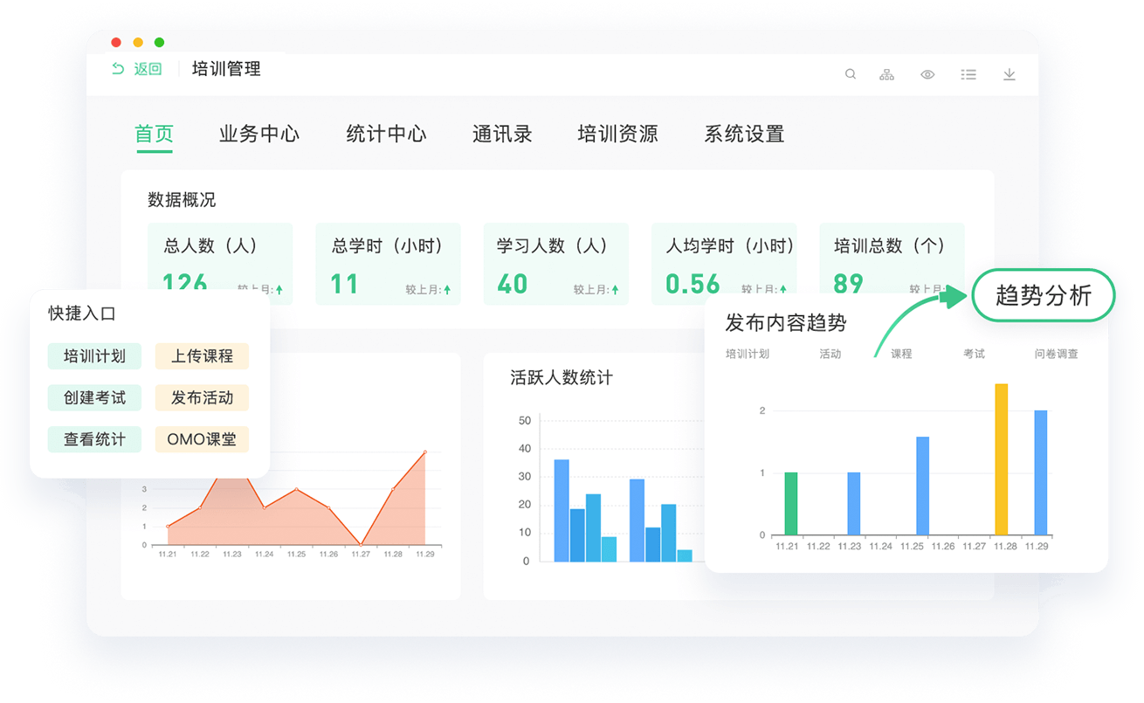The image size is (1144, 703).
Task: Go to 培训资源 tab
Action: pos(617,134)
